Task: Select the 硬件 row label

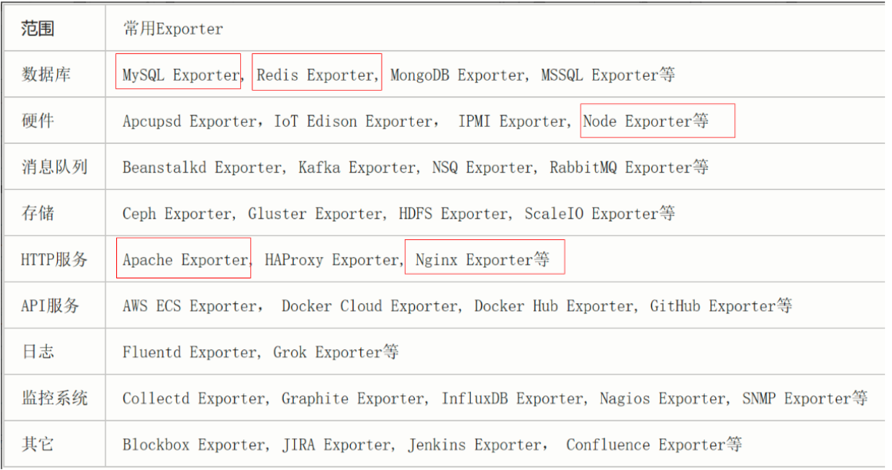Action: tap(38, 121)
